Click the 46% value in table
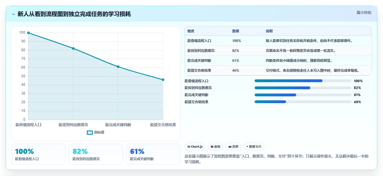The height and width of the screenshot is (176, 383). (236, 71)
